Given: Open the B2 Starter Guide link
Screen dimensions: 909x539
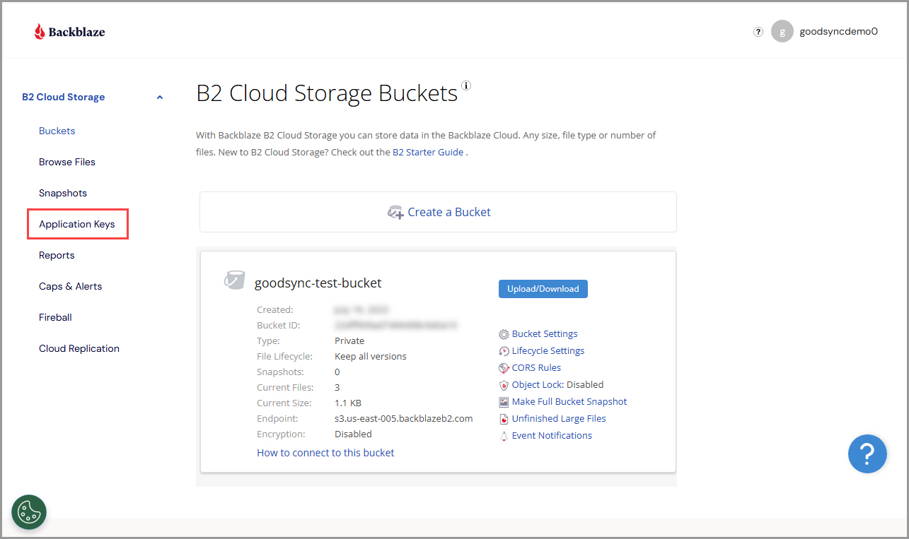Looking at the screenshot, I should tap(428, 152).
